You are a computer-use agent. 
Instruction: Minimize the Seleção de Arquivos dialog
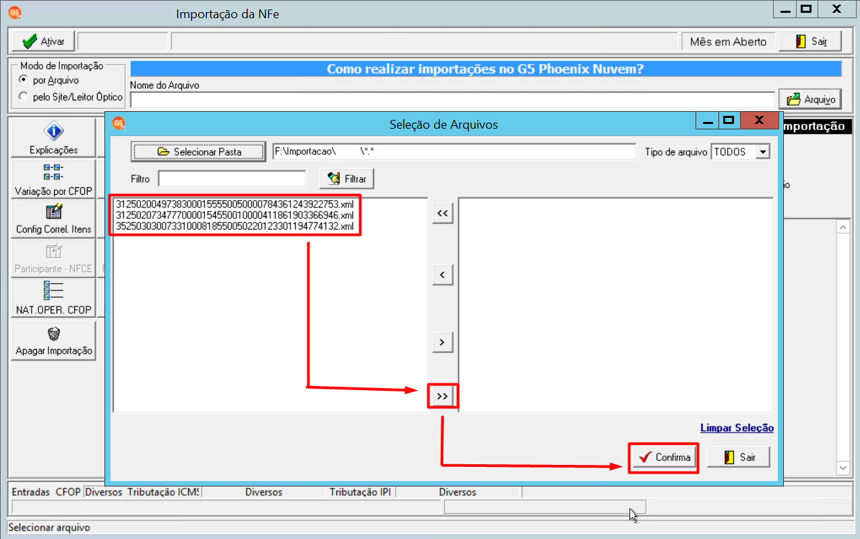pyautogui.click(x=707, y=121)
